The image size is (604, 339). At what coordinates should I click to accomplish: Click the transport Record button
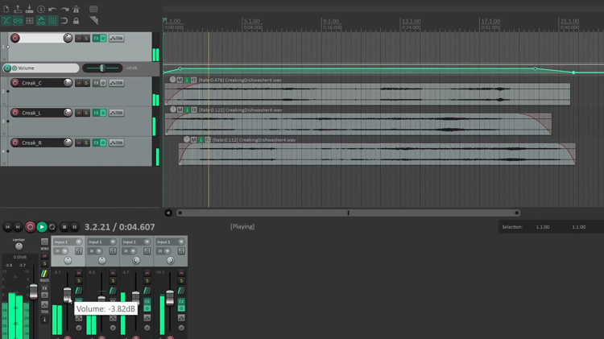pyautogui.click(x=30, y=227)
